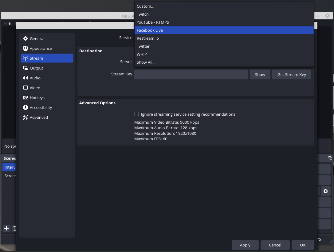Select the Video monitor icon
The image size is (334, 252).
25,87
